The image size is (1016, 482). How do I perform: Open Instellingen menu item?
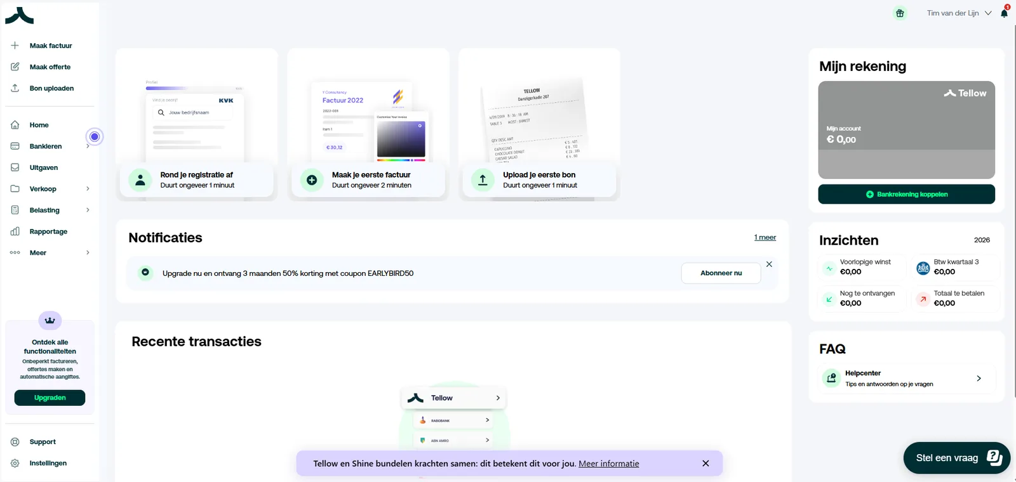click(48, 463)
